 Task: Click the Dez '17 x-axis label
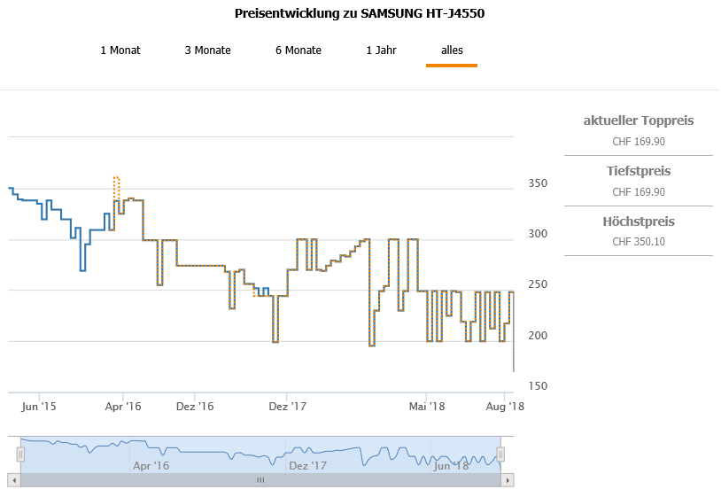pyautogui.click(x=286, y=407)
